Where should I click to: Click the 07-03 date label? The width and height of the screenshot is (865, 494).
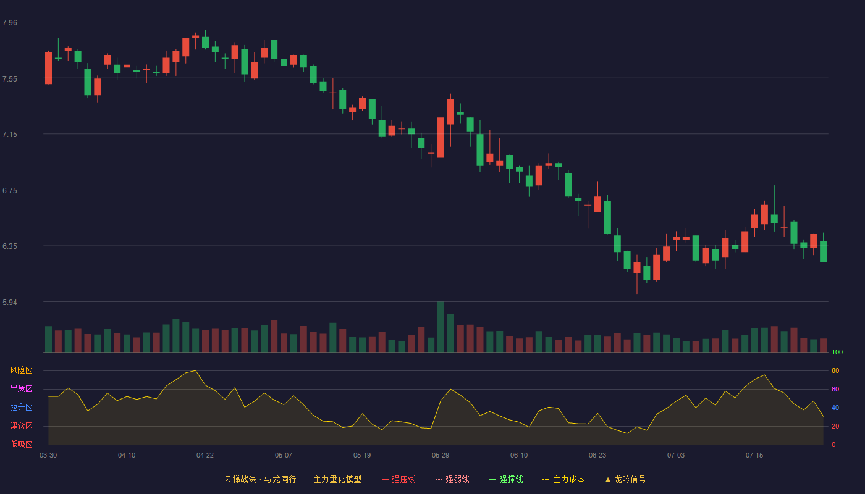[x=676, y=455]
